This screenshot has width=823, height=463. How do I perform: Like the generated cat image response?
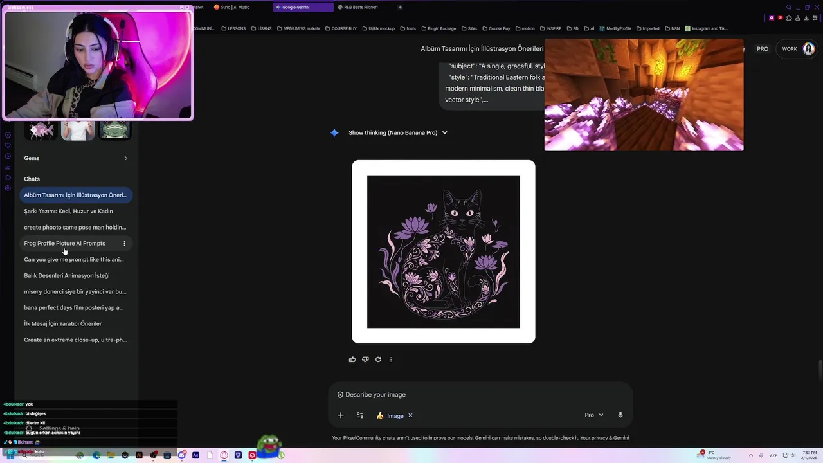click(352, 359)
